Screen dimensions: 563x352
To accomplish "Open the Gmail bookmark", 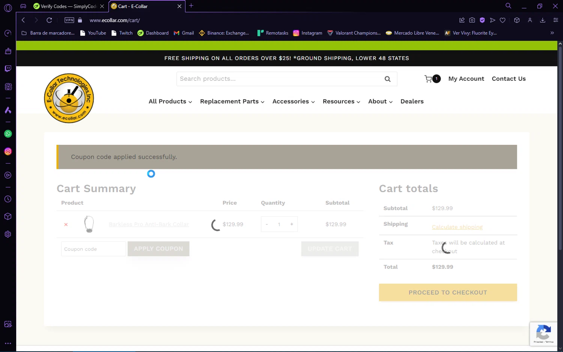I will [184, 33].
